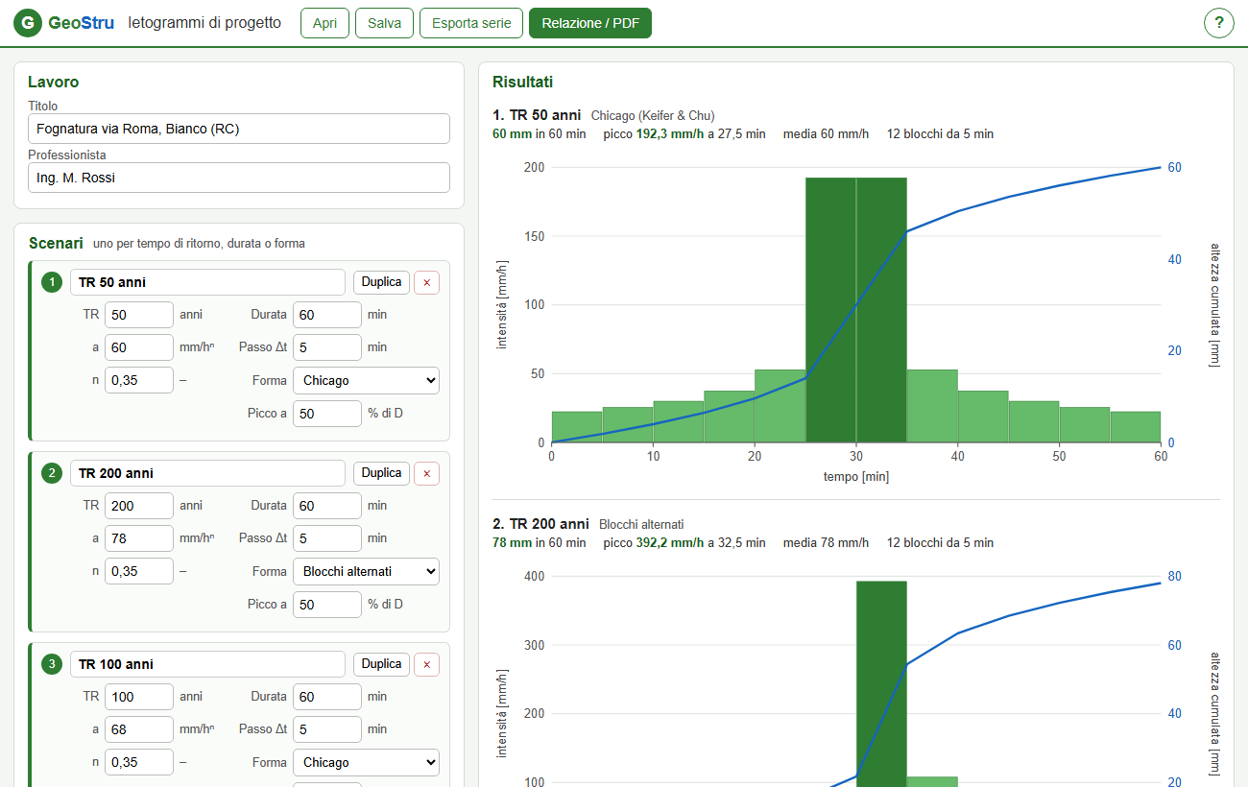Viewport: 1248px width, 787px height.
Task: Click the Passo Δt field in TR 200 anni scenario
Action: 327,538
